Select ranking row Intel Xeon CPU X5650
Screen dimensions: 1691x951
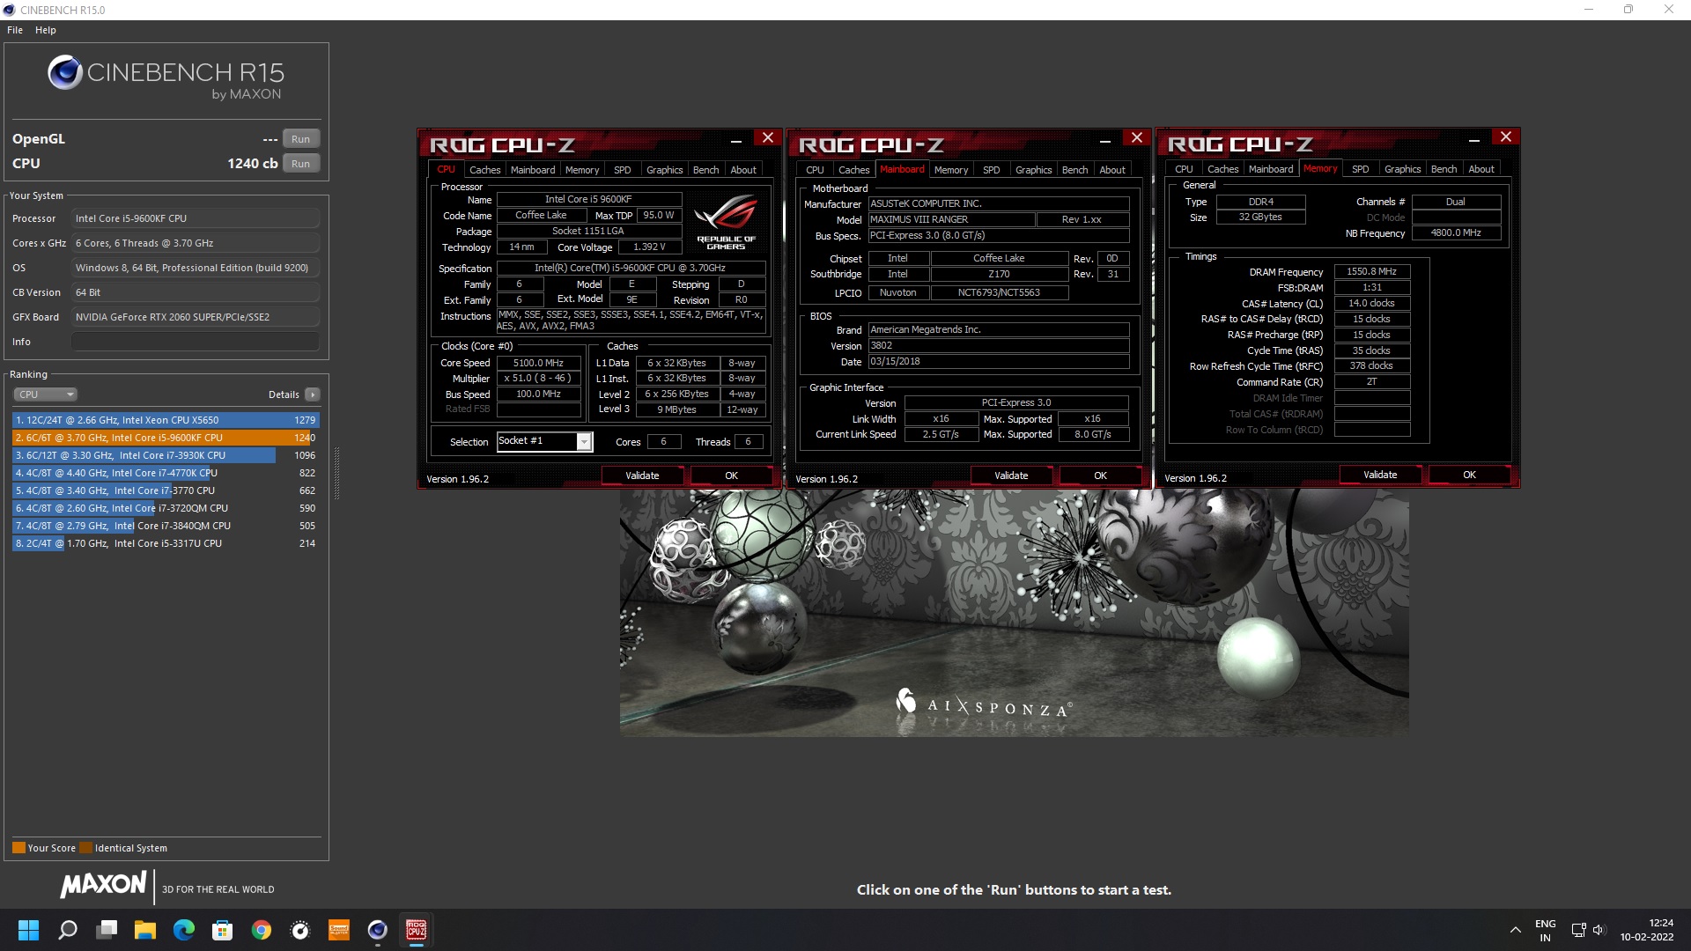[166, 420]
